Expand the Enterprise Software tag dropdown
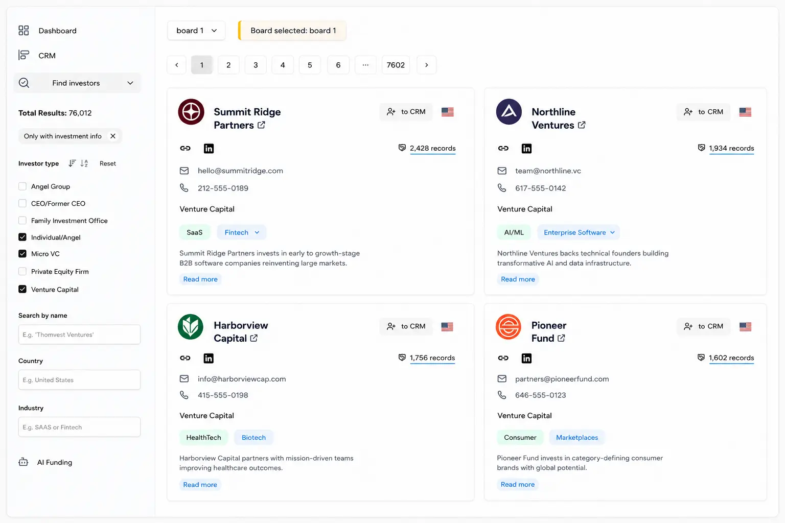Screen dimensions: 785x523 click(x=579, y=232)
